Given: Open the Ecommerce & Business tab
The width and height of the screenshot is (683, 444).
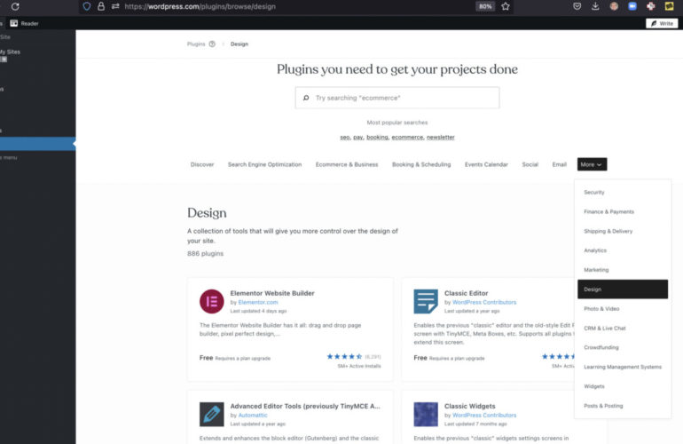Looking at the screenshot, I should coord(347,164).
